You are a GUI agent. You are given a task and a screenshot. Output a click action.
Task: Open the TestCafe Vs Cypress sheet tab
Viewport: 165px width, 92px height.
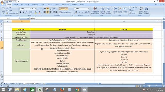(x=16, y=84)
